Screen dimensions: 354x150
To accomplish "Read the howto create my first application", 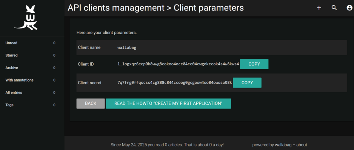I will point(168,103).
